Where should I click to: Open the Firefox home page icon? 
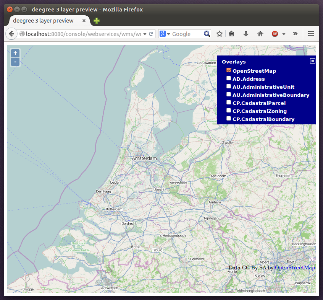(x=260, y=34)
